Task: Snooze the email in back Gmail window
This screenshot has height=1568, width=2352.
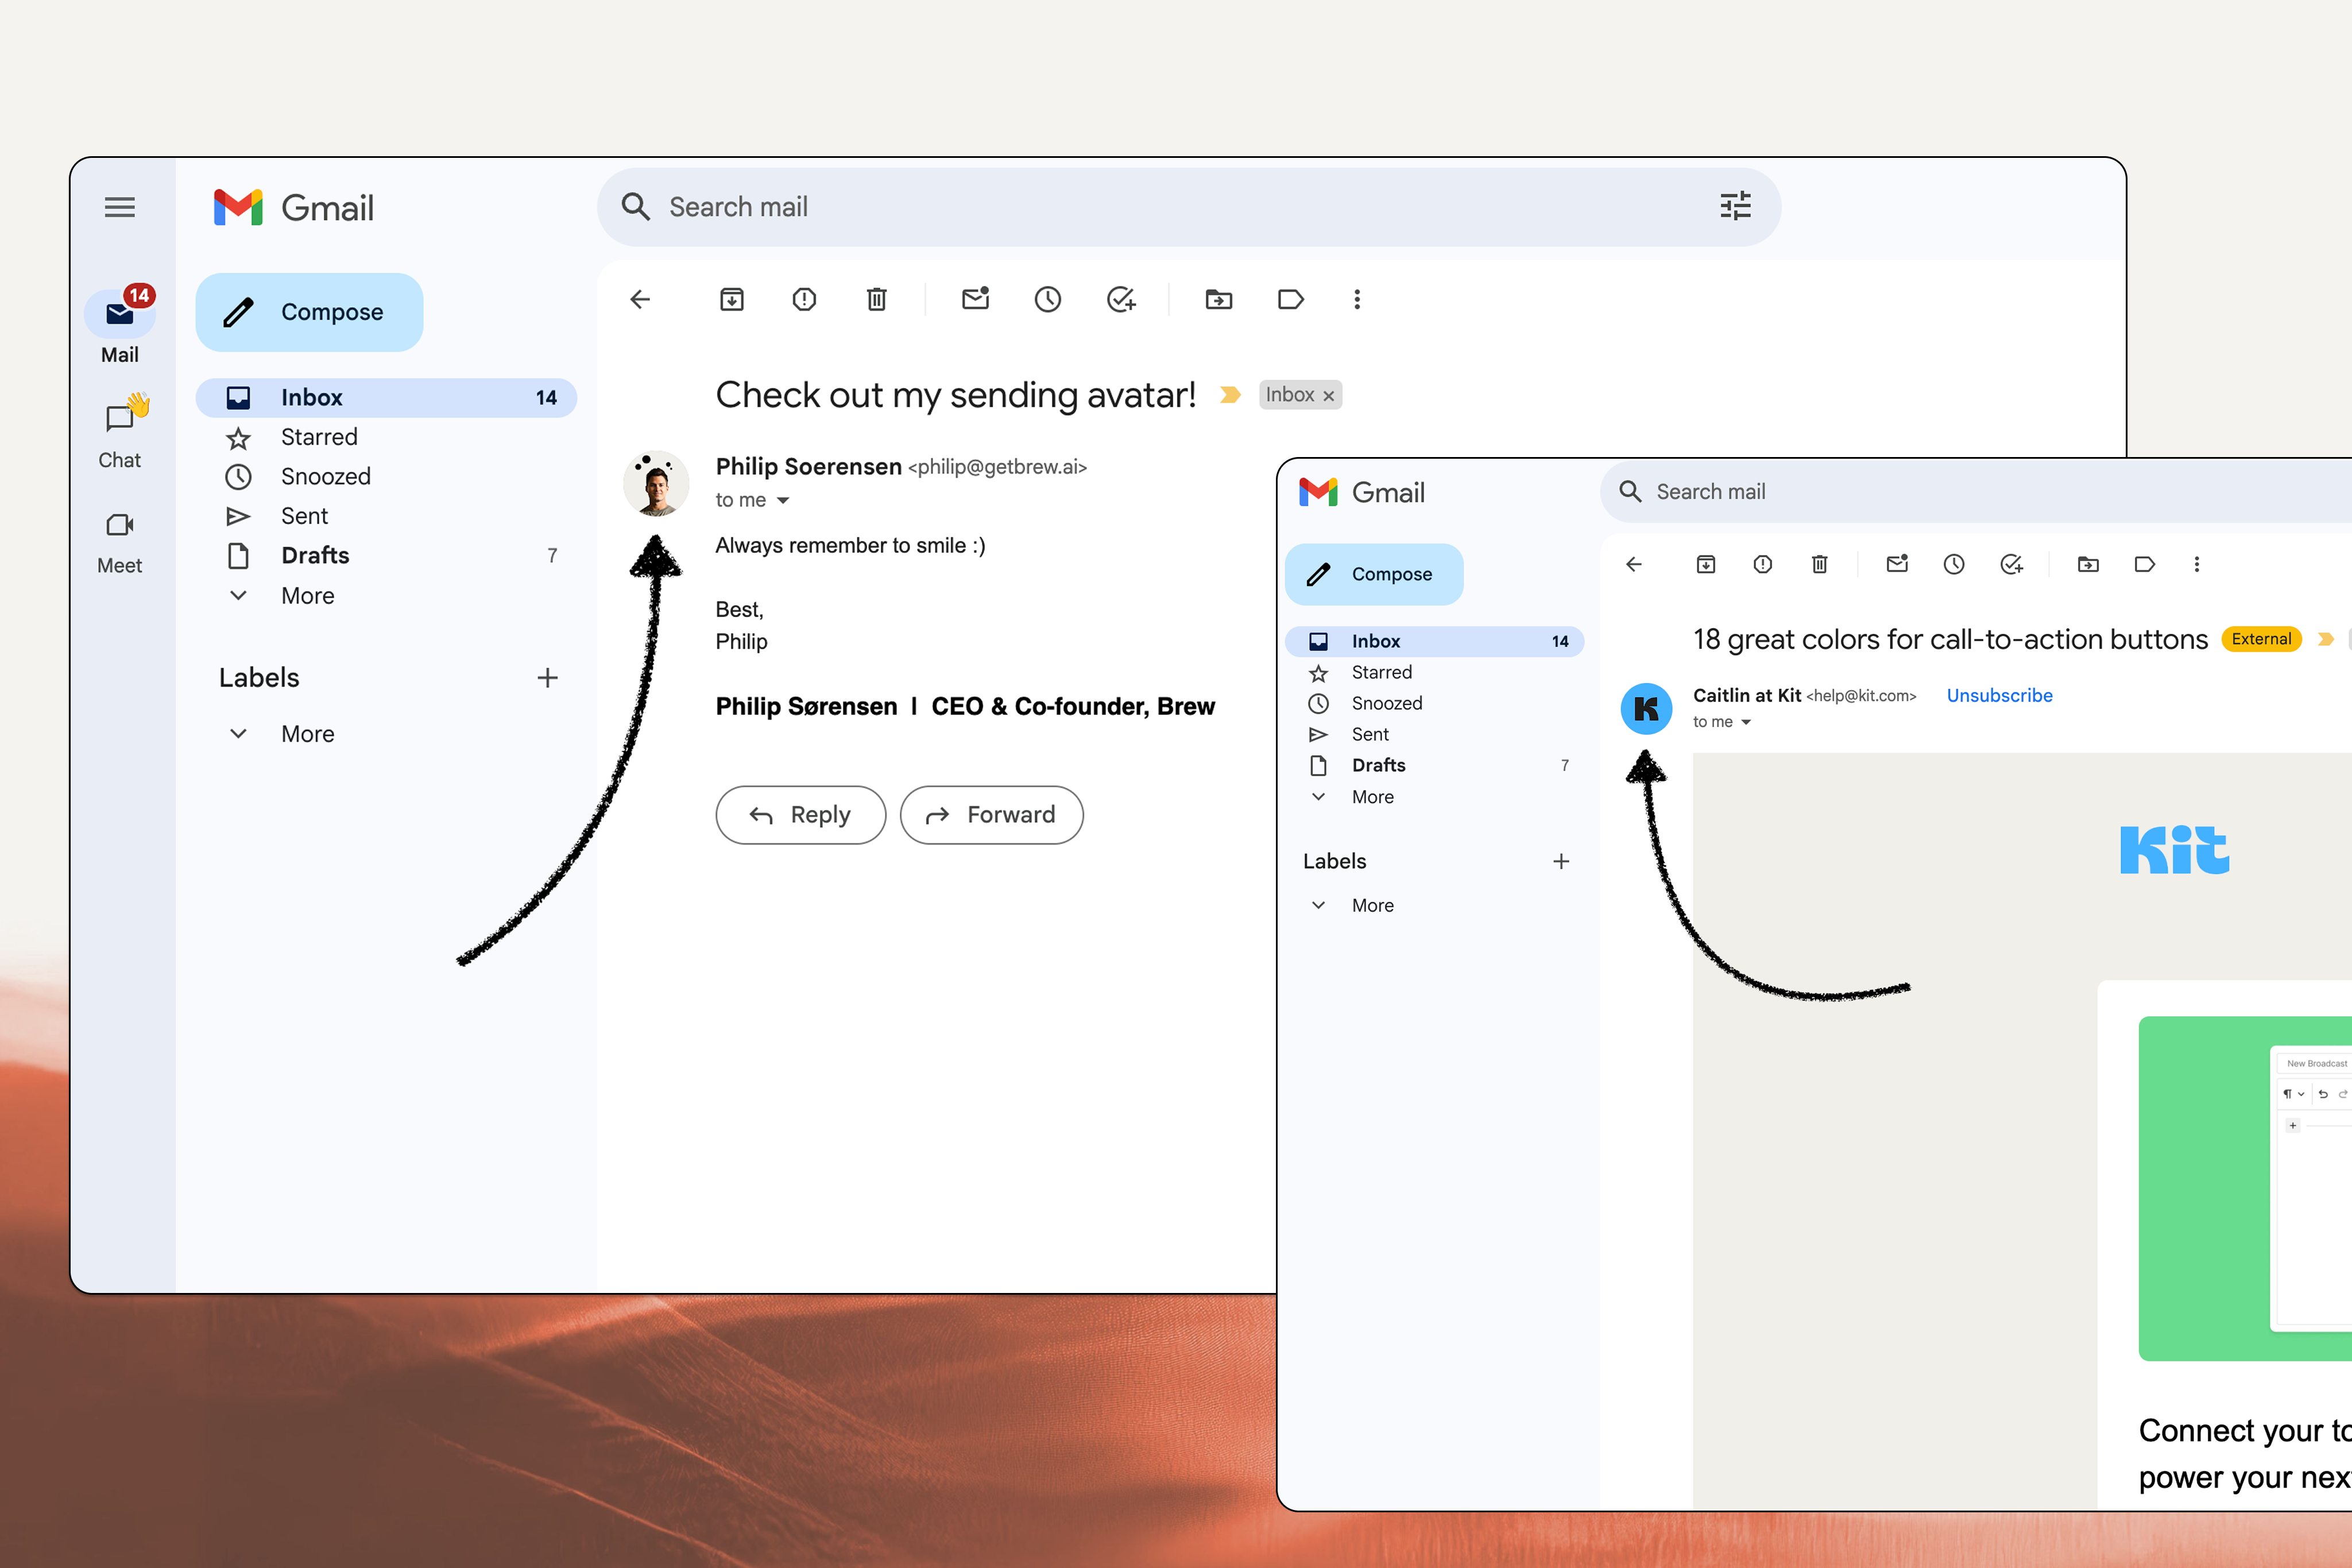Action: click(x=1047, y=299)
